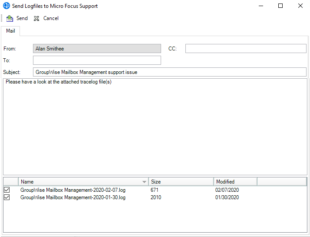Click the modified date 01/30/2020
Screen dimensions: 310x237
(227, 197)
